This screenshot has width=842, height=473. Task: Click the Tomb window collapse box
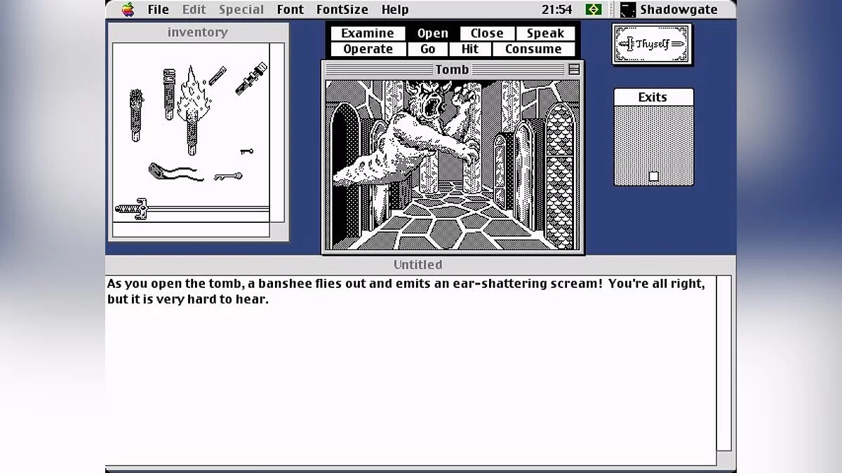(574, 69)
